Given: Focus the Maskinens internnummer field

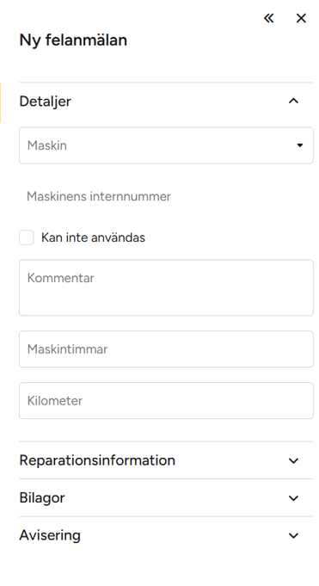Looking at the screenshot, I should [x=166, y=196].
